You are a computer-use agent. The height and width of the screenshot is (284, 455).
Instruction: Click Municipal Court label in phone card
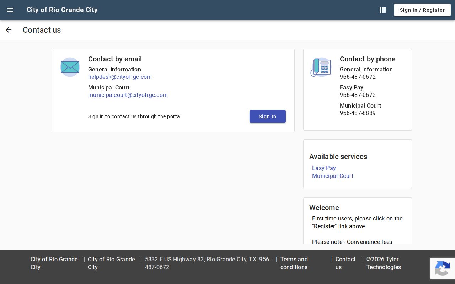point(360,106)
